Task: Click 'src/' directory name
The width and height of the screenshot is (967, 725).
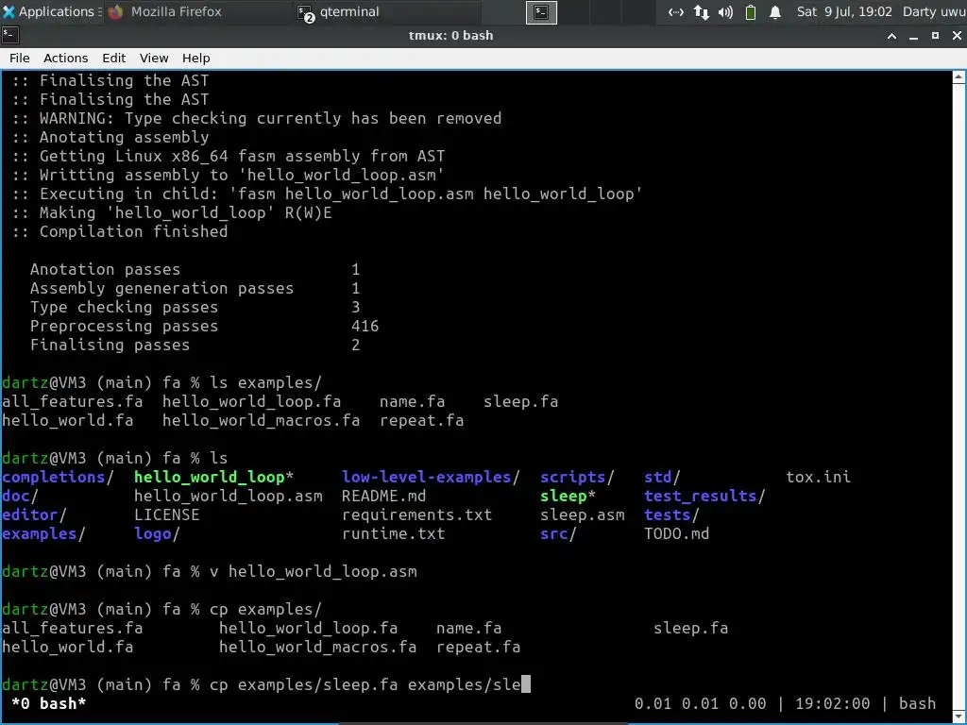Action: [558, 534]
